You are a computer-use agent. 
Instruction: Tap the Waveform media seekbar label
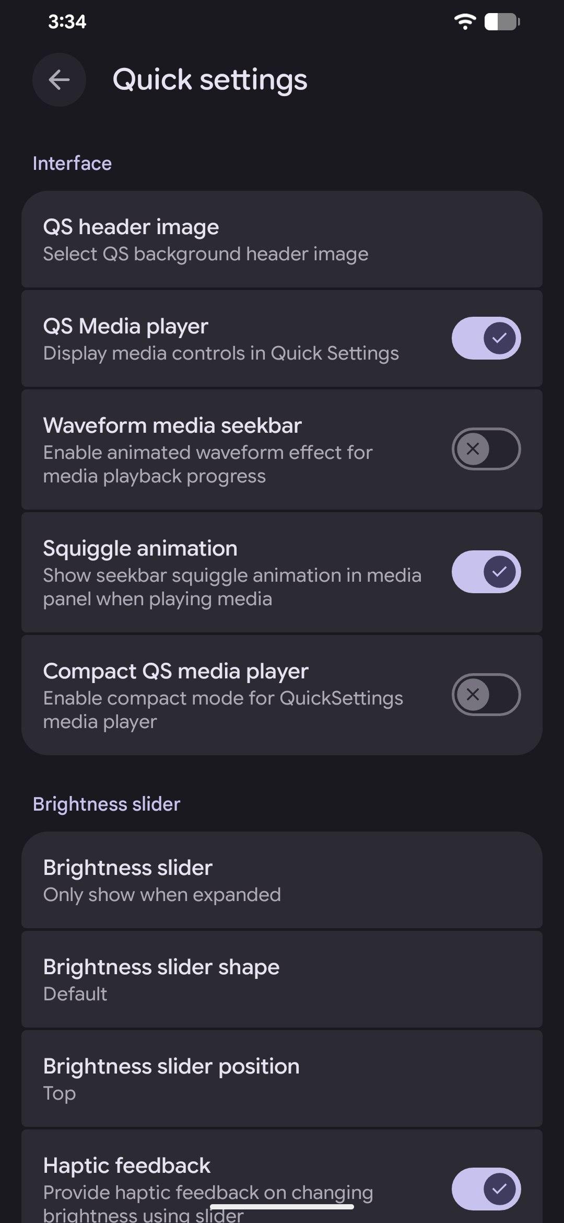click(x=172, y=425)
